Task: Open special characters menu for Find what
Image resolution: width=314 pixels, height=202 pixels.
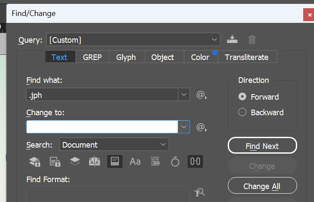Action: (x=201, y=95)
